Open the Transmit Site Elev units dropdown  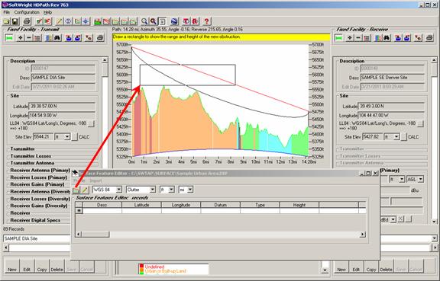click(x=67, y=137)
